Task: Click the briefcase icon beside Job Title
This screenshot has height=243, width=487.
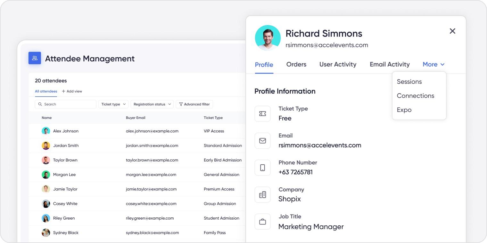Action: pyautogui.click(x=262, y=222)
